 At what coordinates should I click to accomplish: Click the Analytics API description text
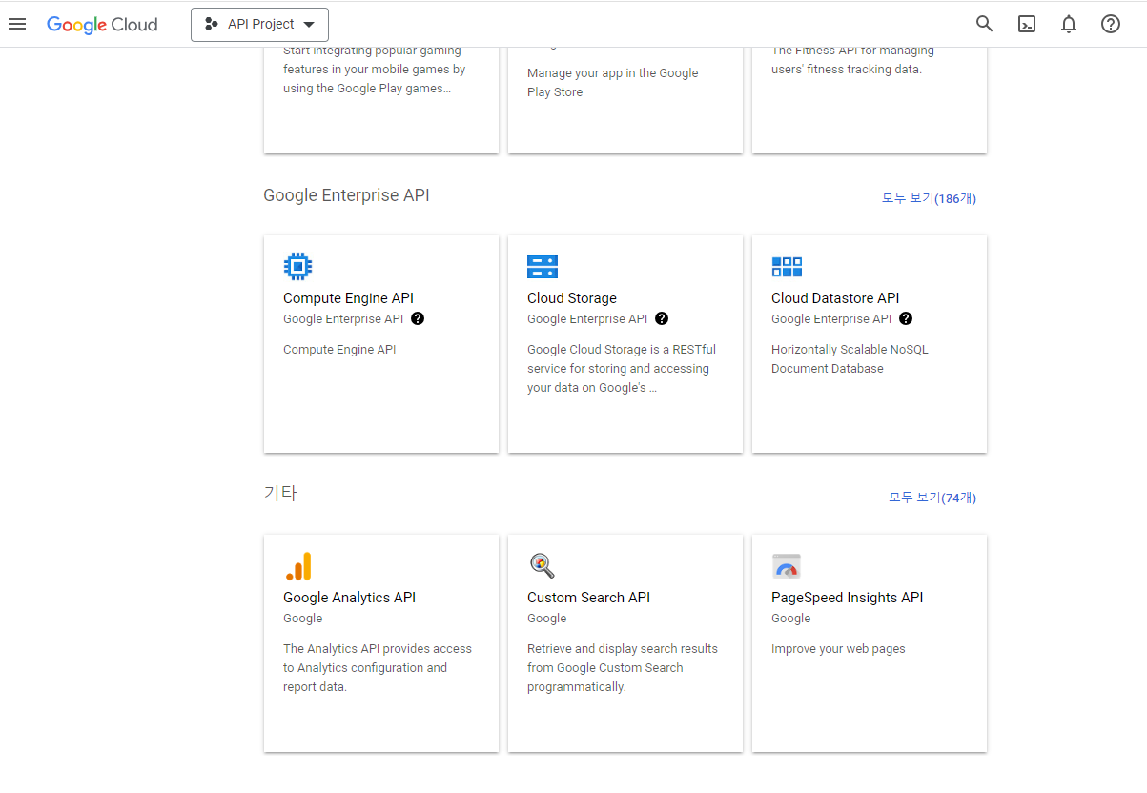coord(378,668)
